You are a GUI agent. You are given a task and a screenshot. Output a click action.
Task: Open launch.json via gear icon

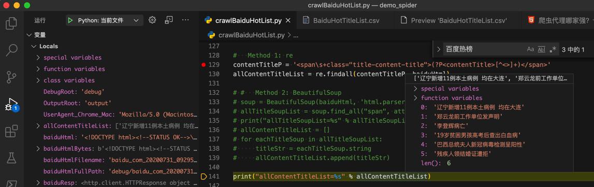pyautogui.click(x=152, y=20)
